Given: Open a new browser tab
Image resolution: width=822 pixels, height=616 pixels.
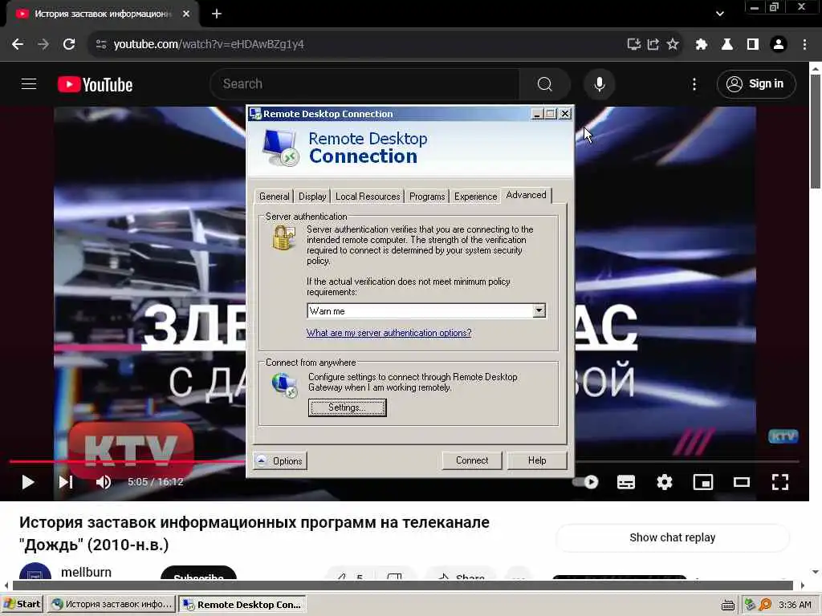Looking at the screenshot, I should (217, 14).
